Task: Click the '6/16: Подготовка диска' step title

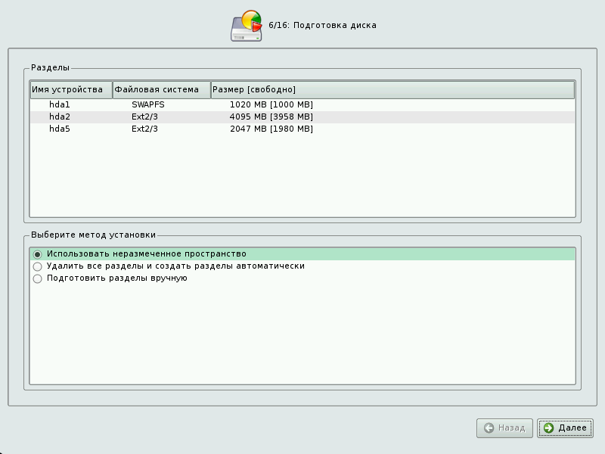Action: pos(322,26)
